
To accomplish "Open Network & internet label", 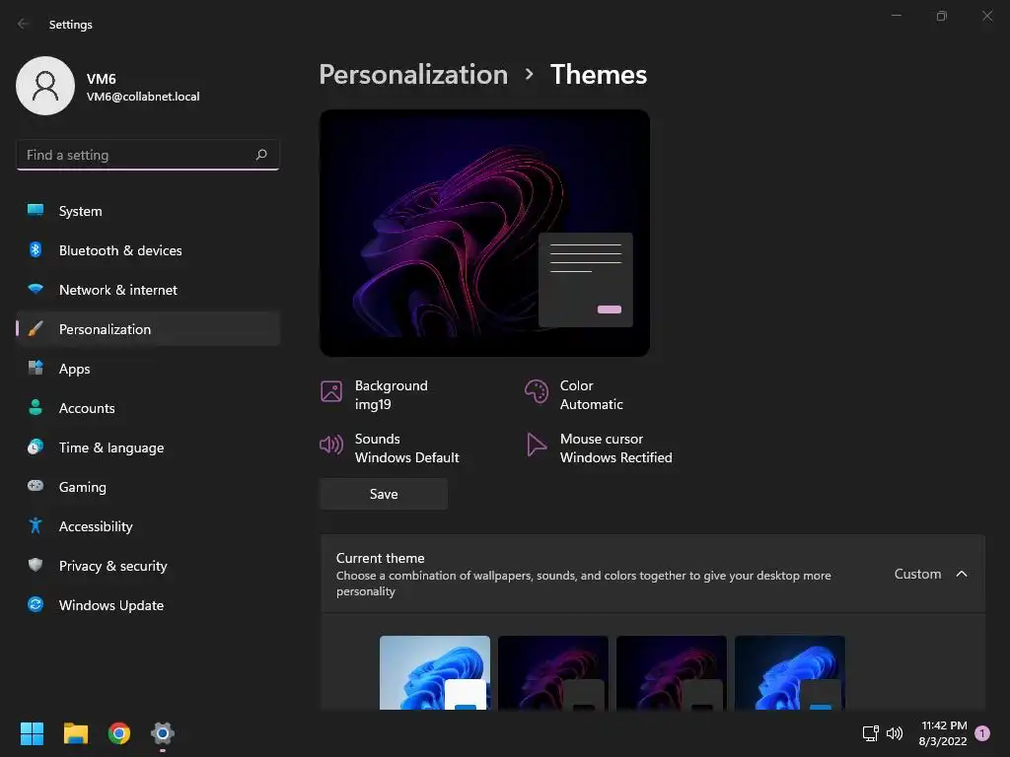I will coord(118,290).
